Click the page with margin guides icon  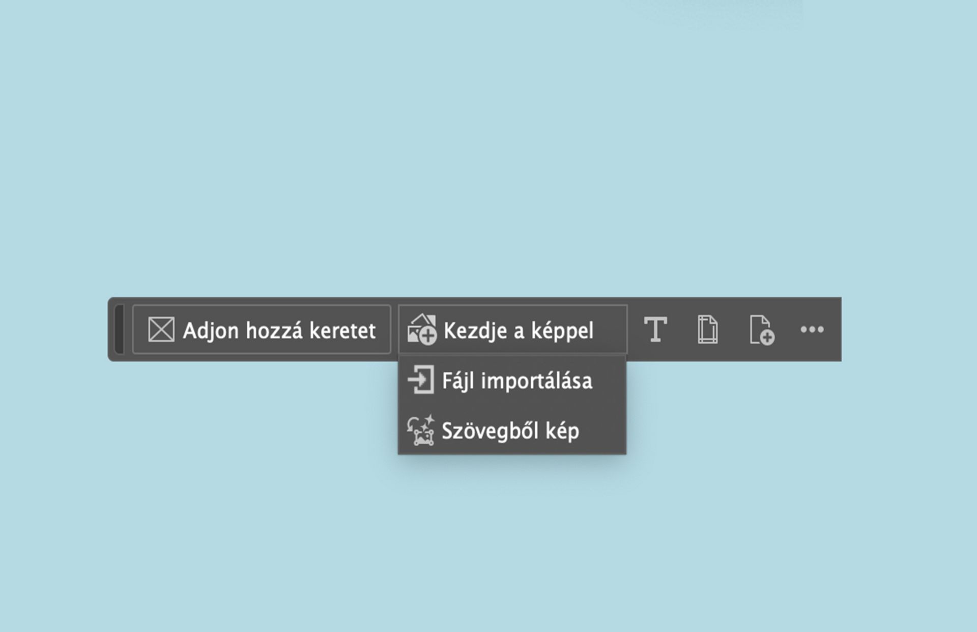(x=708, y=330)
